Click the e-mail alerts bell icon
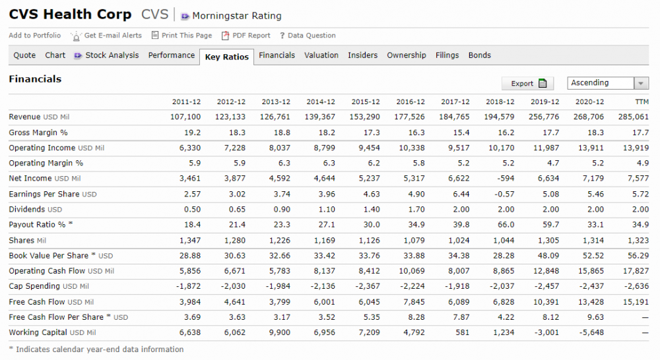660x360 pixels. (76, 36)
